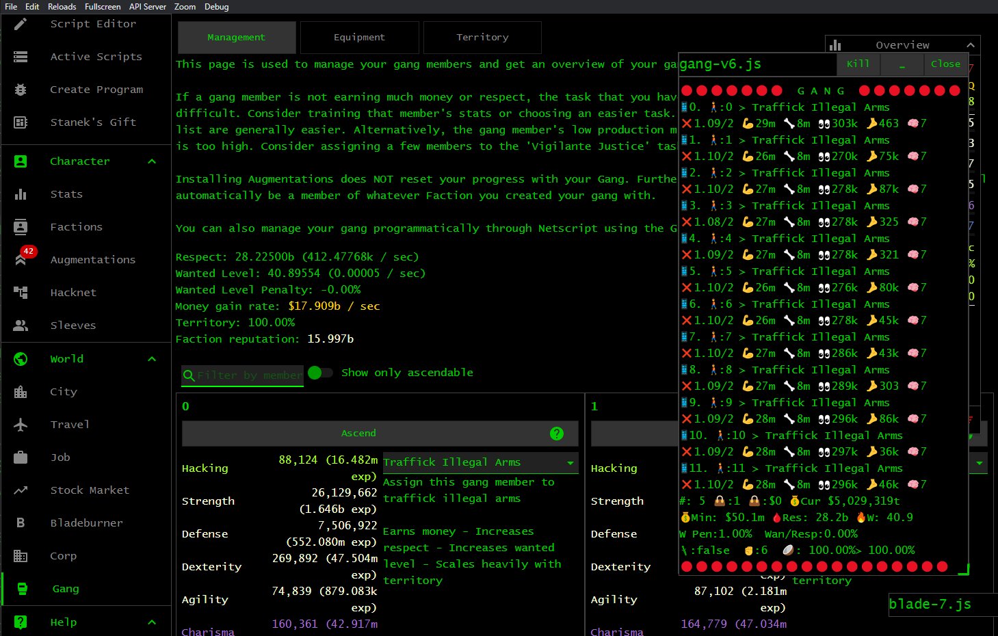Viewport: 998px width, 636px height.
Task: Click the 'Min: $50.1m' log entry
Action: (723, 518)
